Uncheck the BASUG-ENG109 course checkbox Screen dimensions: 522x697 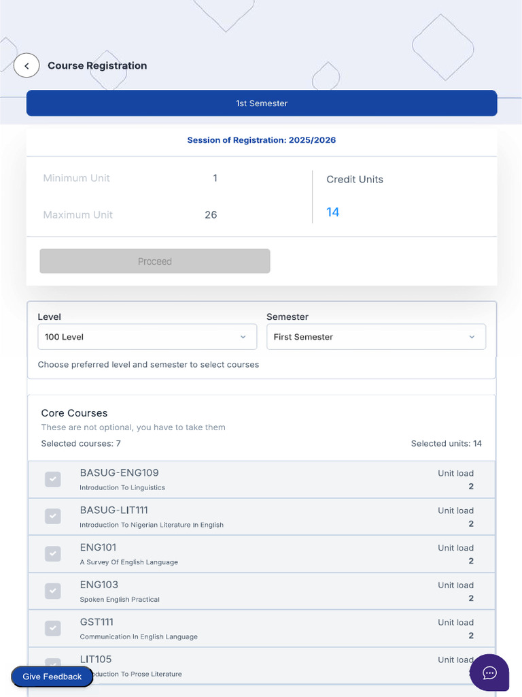53,479
